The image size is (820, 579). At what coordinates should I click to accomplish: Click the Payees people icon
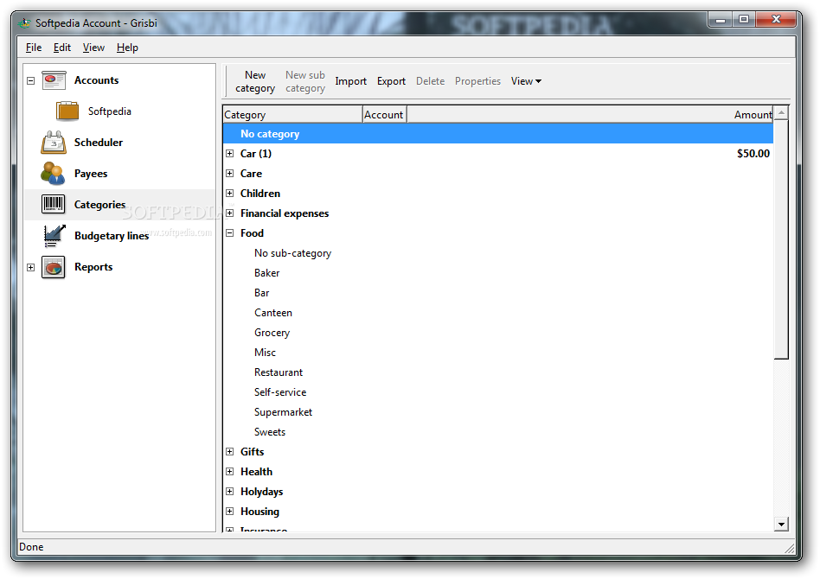[x=53, y=174]
